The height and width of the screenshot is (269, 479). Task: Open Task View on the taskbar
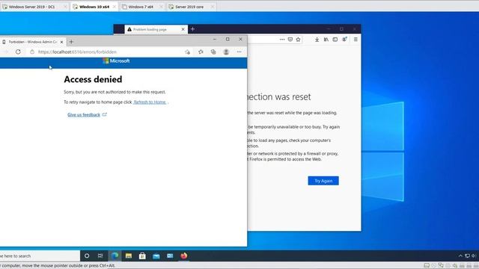[x=100, y=256]
